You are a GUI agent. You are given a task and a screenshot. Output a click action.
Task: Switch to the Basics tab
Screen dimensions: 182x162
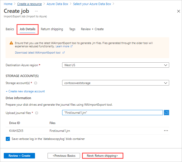coord(10,29)
